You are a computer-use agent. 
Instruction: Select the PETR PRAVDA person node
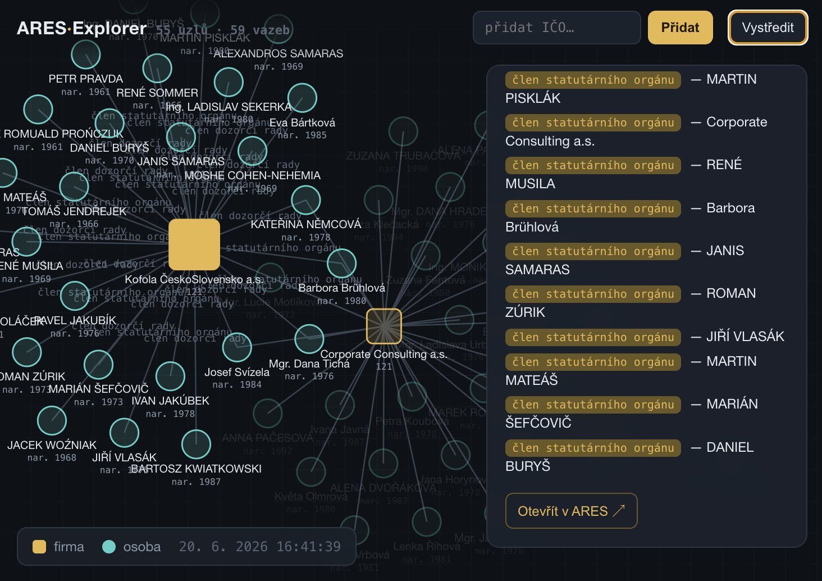click(x=86, y=54)
